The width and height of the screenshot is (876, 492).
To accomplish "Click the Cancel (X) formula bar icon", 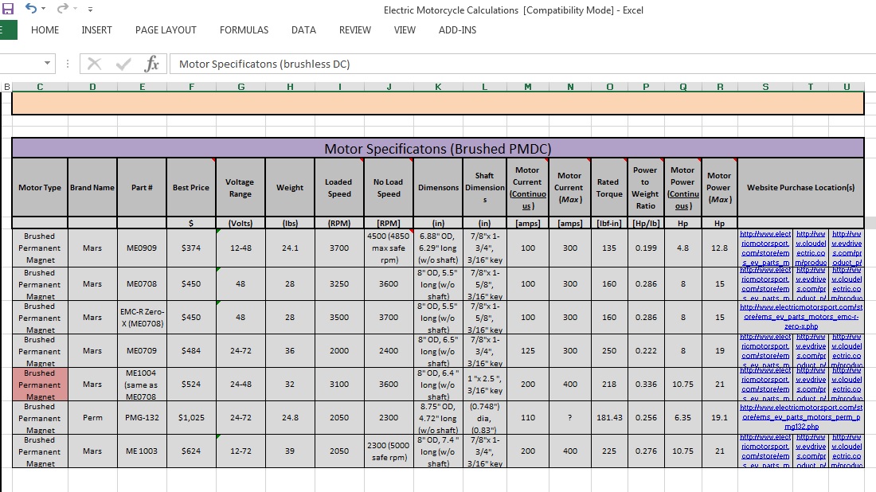I will click(95, 64).
